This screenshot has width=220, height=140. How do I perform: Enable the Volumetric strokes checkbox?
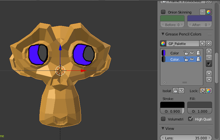(x=163, y=119)
